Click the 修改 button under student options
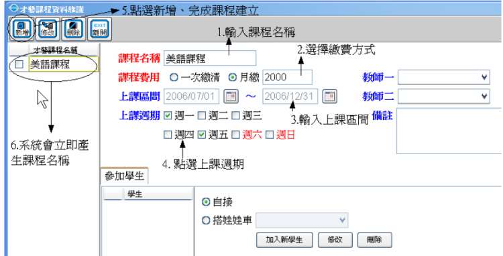Image resolution: width=503 pixels, height=256 pixels. (x=335, y=240)
